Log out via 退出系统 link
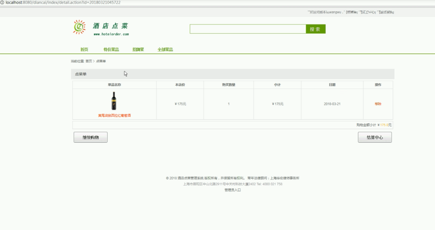 386,12
